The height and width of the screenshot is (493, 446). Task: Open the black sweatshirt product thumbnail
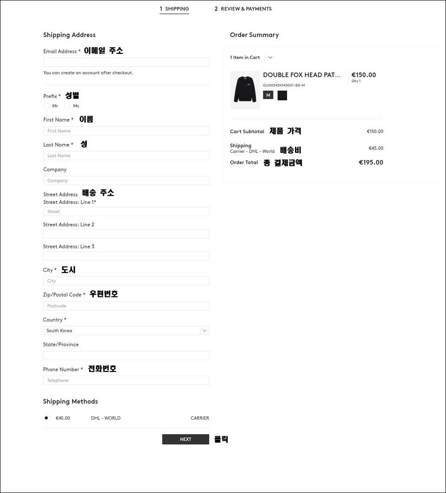[x=245, y=90]
